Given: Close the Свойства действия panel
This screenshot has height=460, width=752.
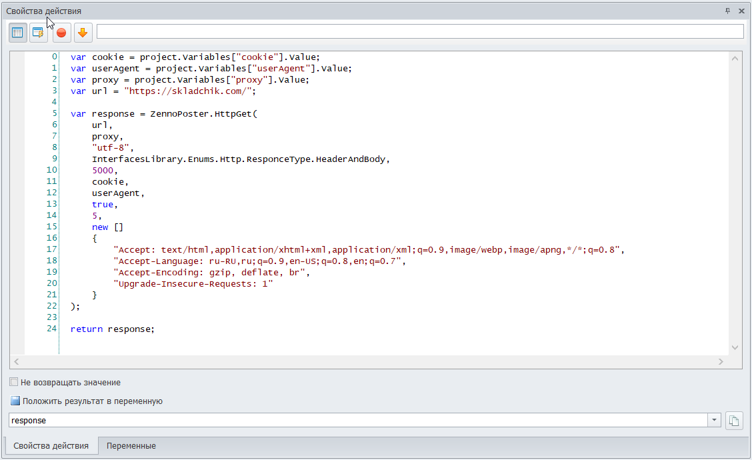Looking at the screenshot, I should coord(741,11).
